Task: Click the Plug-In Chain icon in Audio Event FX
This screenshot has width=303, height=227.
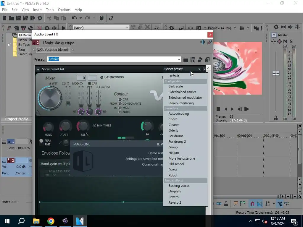Action: [202, 42]
